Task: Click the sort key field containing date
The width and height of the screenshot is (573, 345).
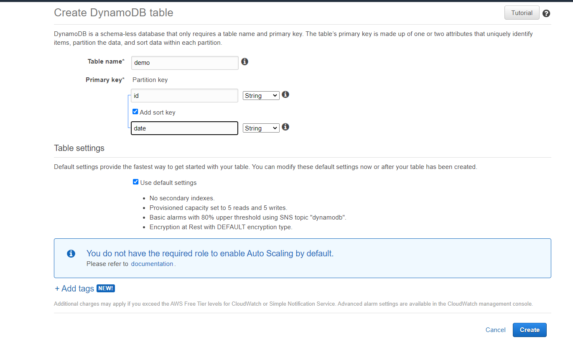Action: point(184,128)
